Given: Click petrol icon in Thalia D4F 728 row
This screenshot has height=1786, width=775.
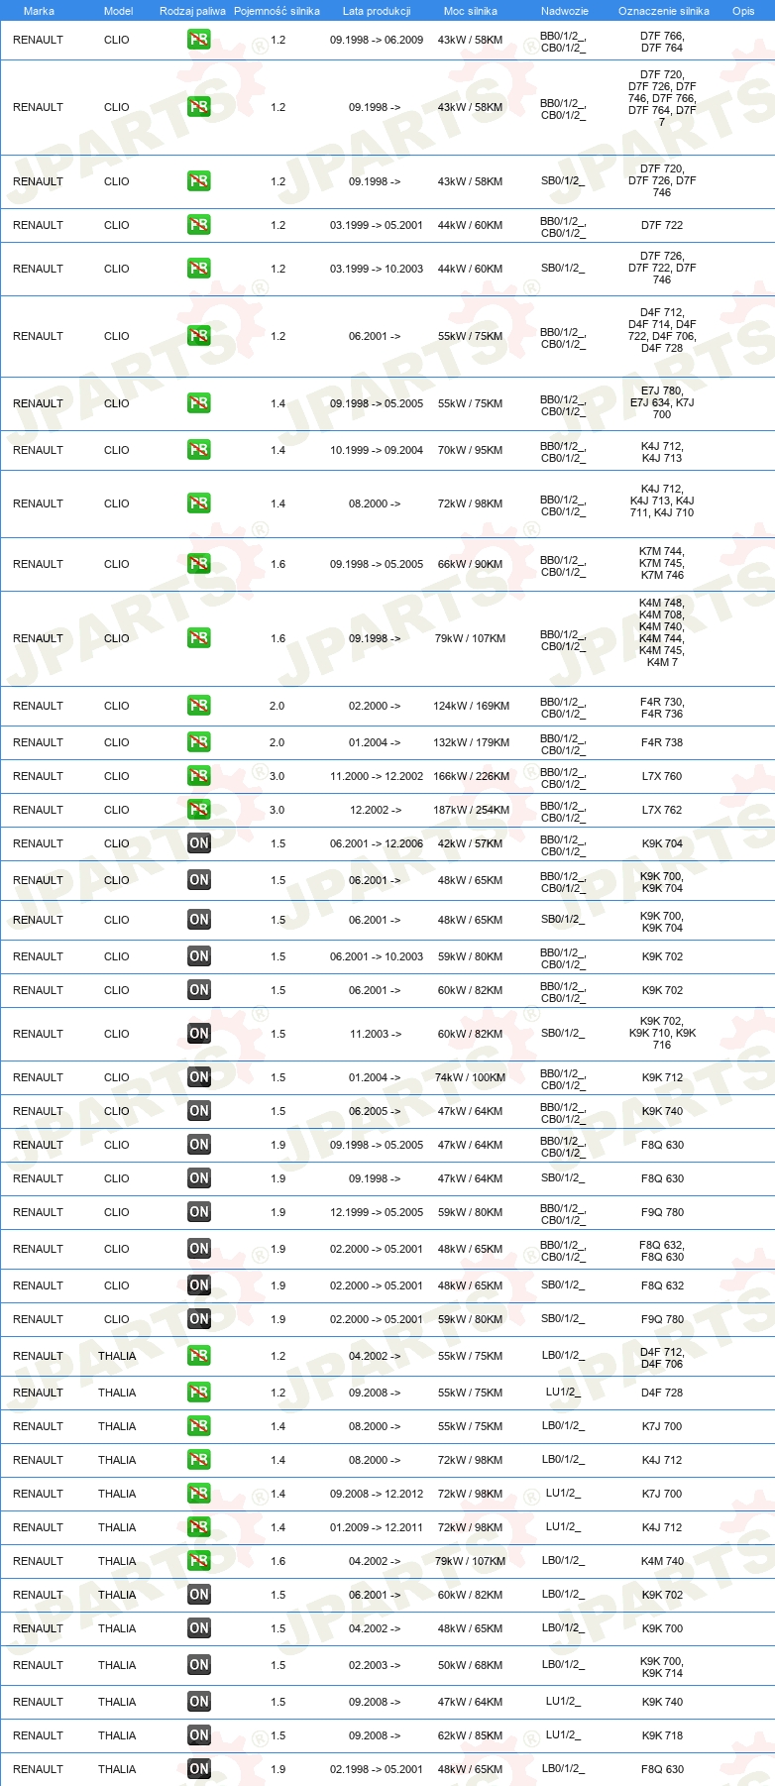Looking at the screenshot, I should pyautogui.click(x=199, y=1393).
